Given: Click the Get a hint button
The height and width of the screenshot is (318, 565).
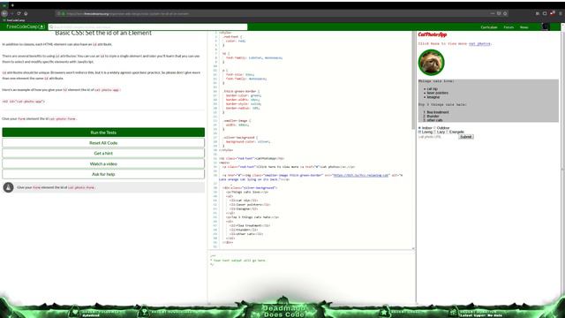Looking at the screenshot, I should (x=103, y=153).
